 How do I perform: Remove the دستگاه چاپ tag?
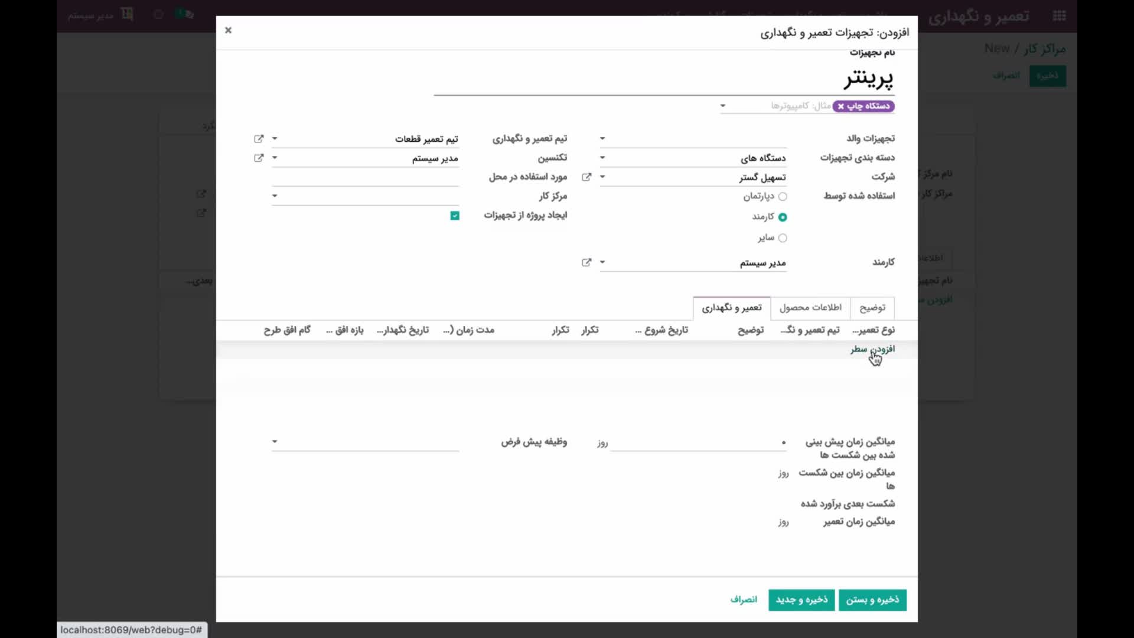[841, 106]
